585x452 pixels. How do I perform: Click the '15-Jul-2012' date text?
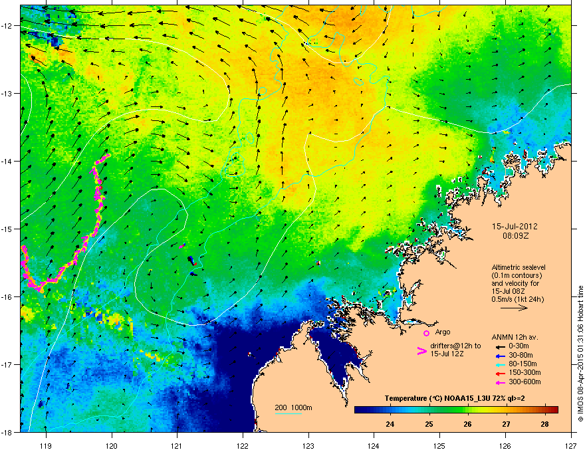515,227
